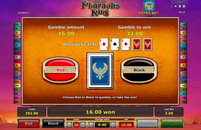Select payline 18 marker on the left
This screenshot has height=130, width=201.
click(17, 24)
